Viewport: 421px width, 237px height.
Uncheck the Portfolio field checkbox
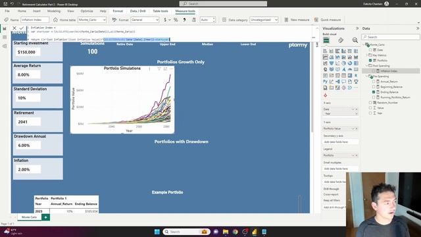click(x=370, y=61)
